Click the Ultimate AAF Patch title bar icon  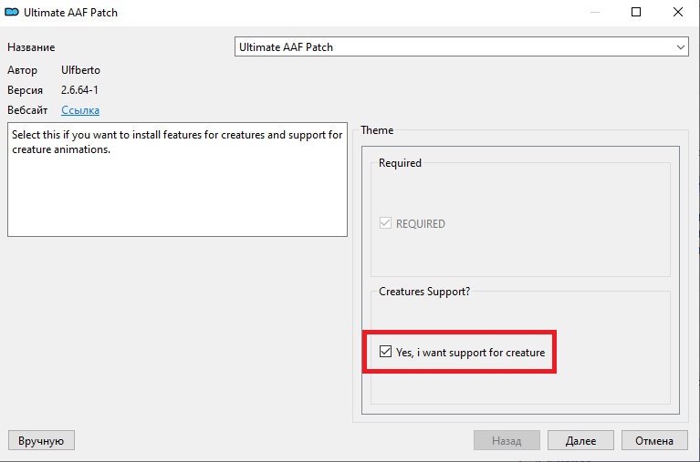pyautogui.click(x=13, y=13)
